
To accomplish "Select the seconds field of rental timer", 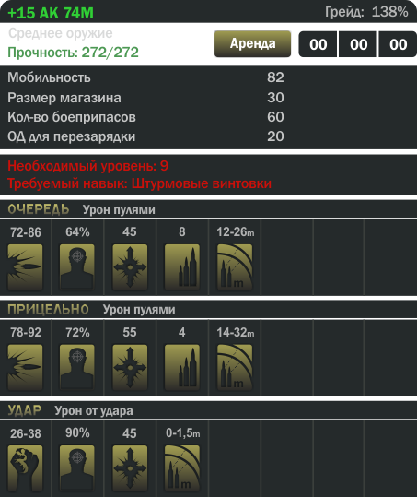I will (x=398, y=44).
